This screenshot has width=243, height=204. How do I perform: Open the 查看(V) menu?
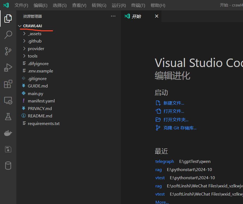click(x=79, y=5)
